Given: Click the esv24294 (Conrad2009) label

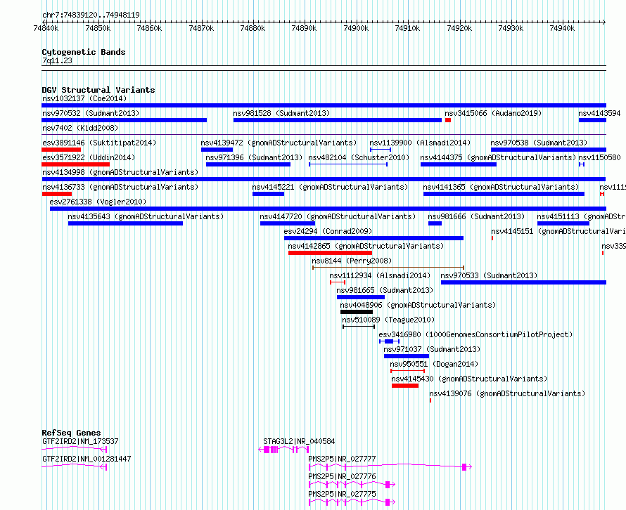Looking at the screenshot, I should [328, 231].
